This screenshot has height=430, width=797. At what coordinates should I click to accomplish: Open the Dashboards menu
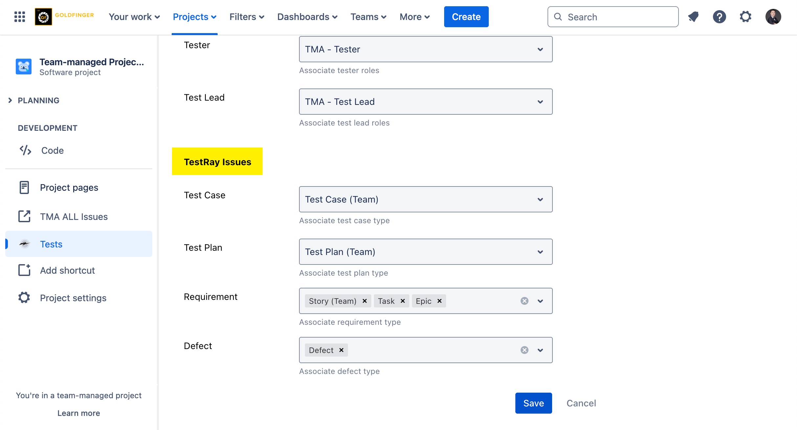coord(307,17)
